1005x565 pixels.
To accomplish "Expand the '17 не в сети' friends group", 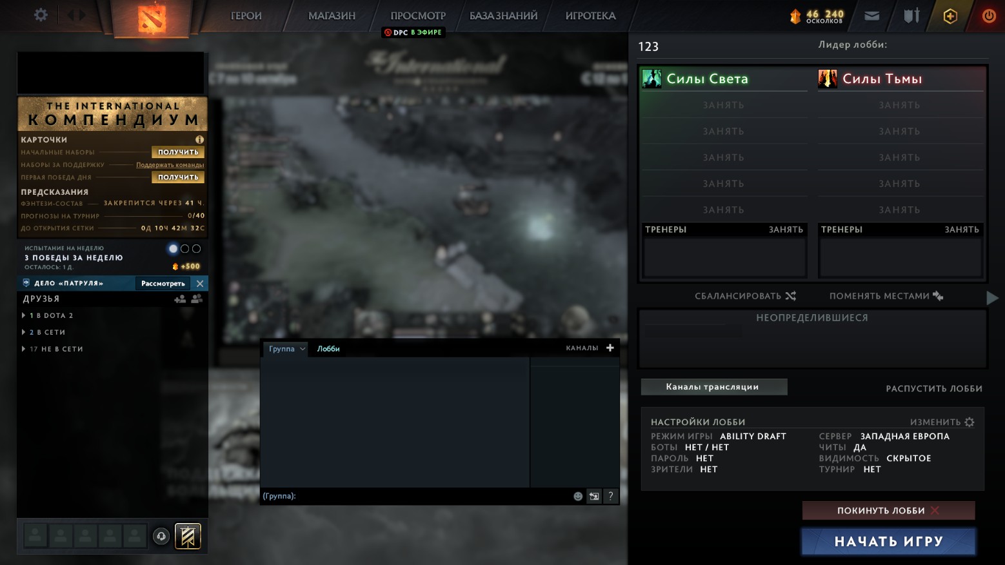I will tap(52, 349).
